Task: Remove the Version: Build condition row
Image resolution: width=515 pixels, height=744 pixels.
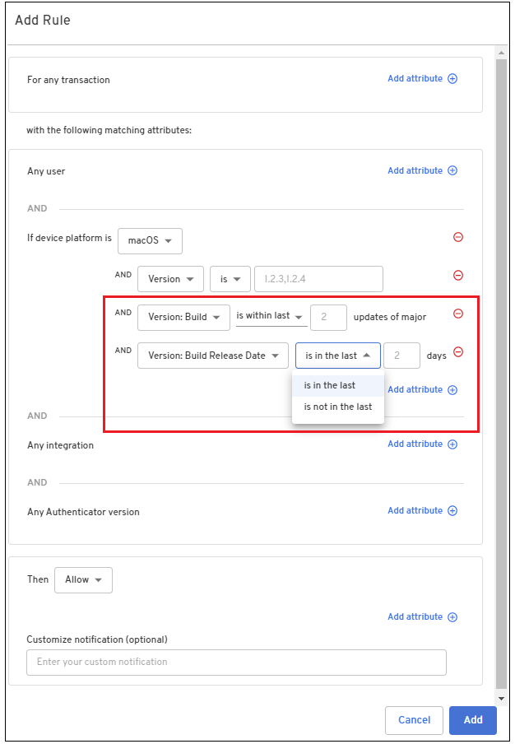Action: (458, 314)
